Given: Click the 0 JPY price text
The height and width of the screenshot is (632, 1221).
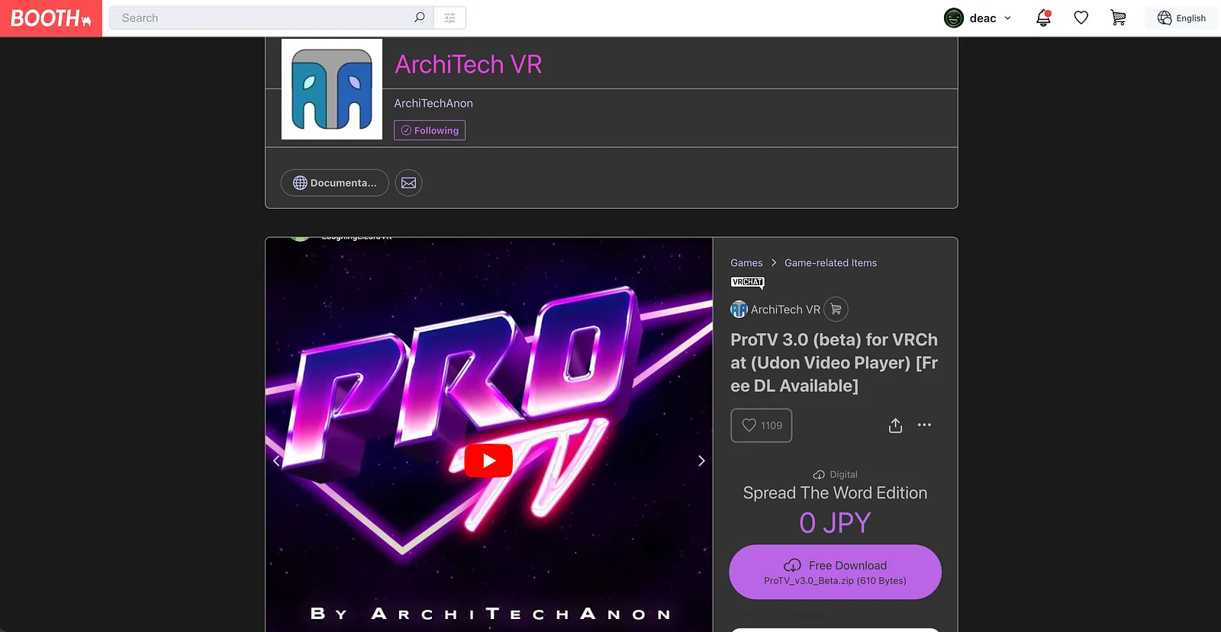Looking at the screenshot, I should [x=835, y=523].
